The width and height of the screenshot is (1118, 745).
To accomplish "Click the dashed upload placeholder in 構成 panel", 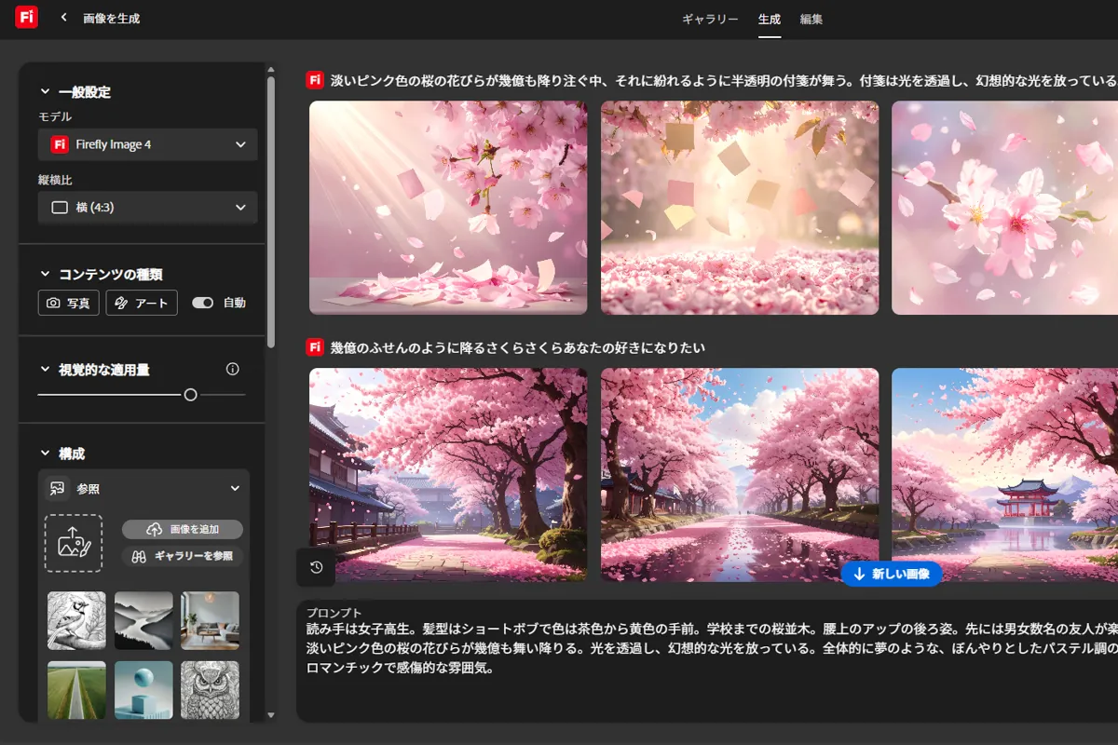I will pyautogui.click(x=75, y=543).
